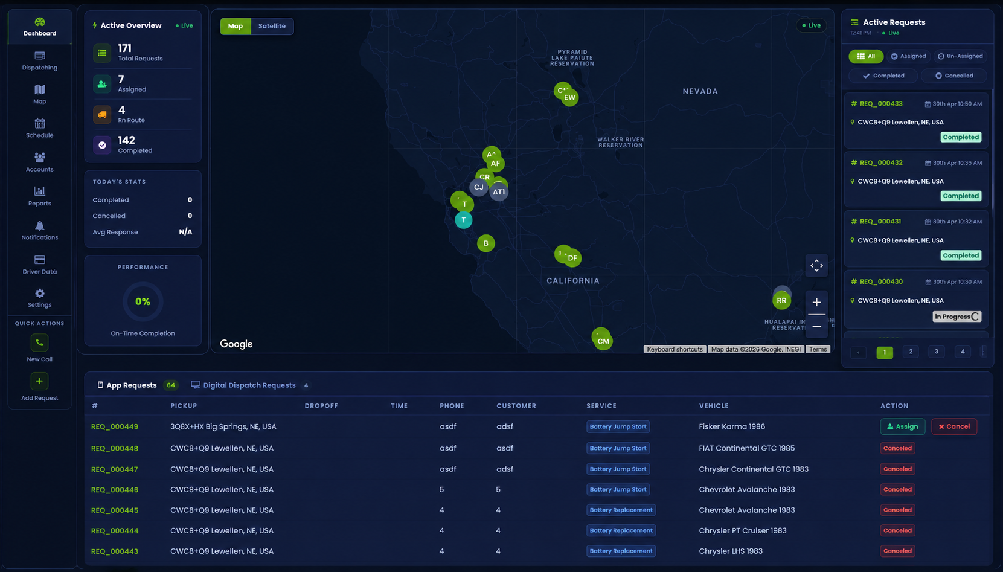Open REQ_000448 in the table

pyautogui.click(x=115, y=448)
